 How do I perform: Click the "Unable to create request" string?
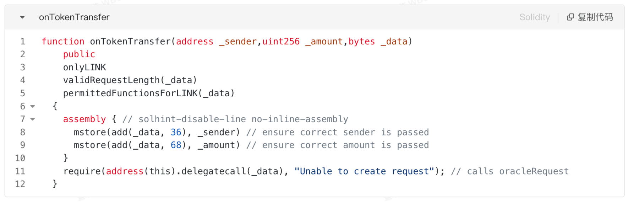point(365,171)
